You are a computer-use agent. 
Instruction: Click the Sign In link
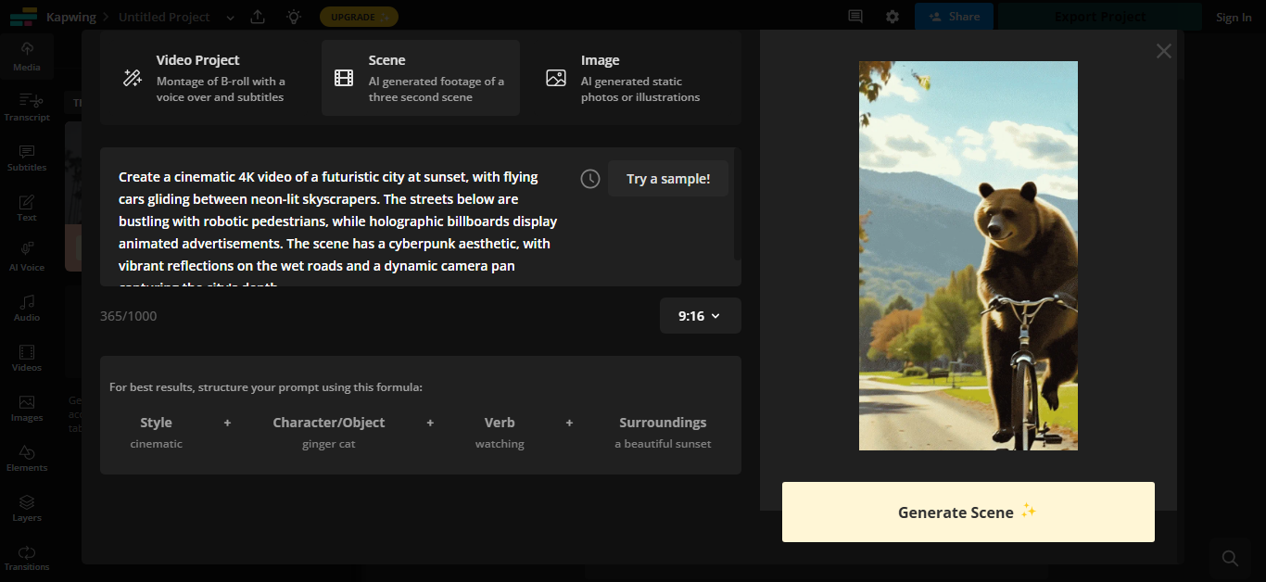(1234, 17)
